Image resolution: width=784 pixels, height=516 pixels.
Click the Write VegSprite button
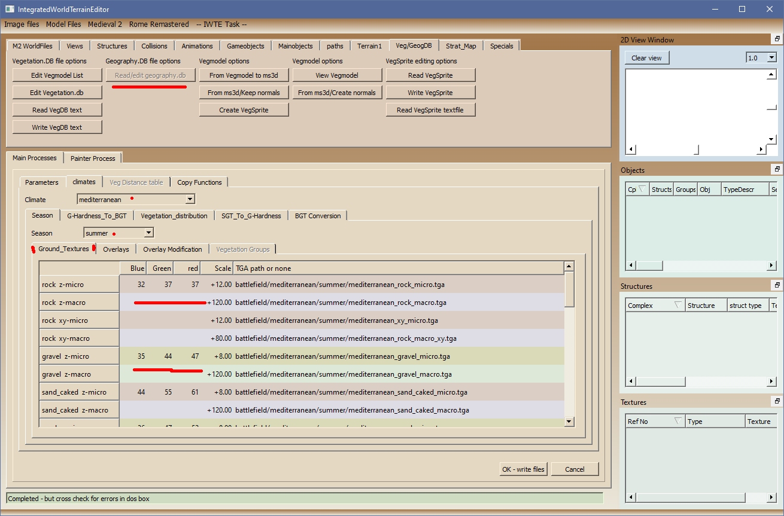pos(431,93)
